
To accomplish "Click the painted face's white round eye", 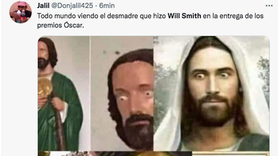I will click(x=123, y=99).
